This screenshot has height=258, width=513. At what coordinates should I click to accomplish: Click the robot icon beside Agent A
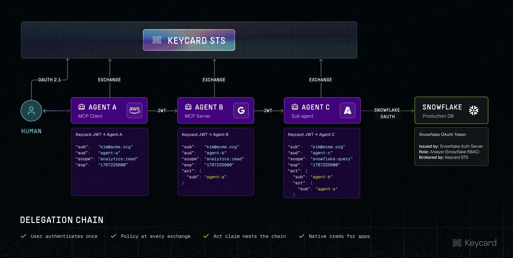82,107
